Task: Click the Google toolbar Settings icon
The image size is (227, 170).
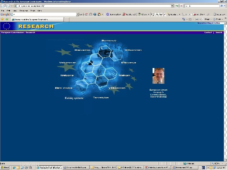Action: point(215,14)
